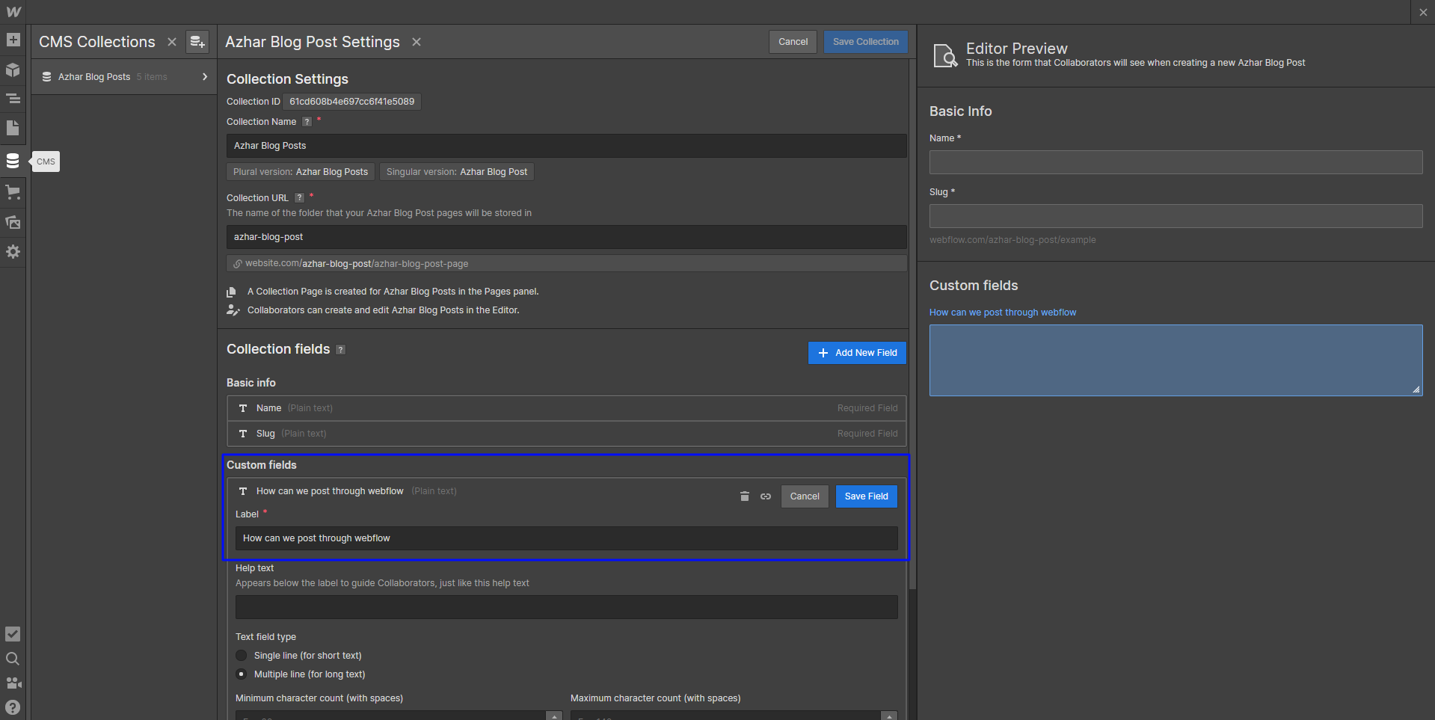
Task: Click Name input in Editor Preview
Action: (1176, 162)
